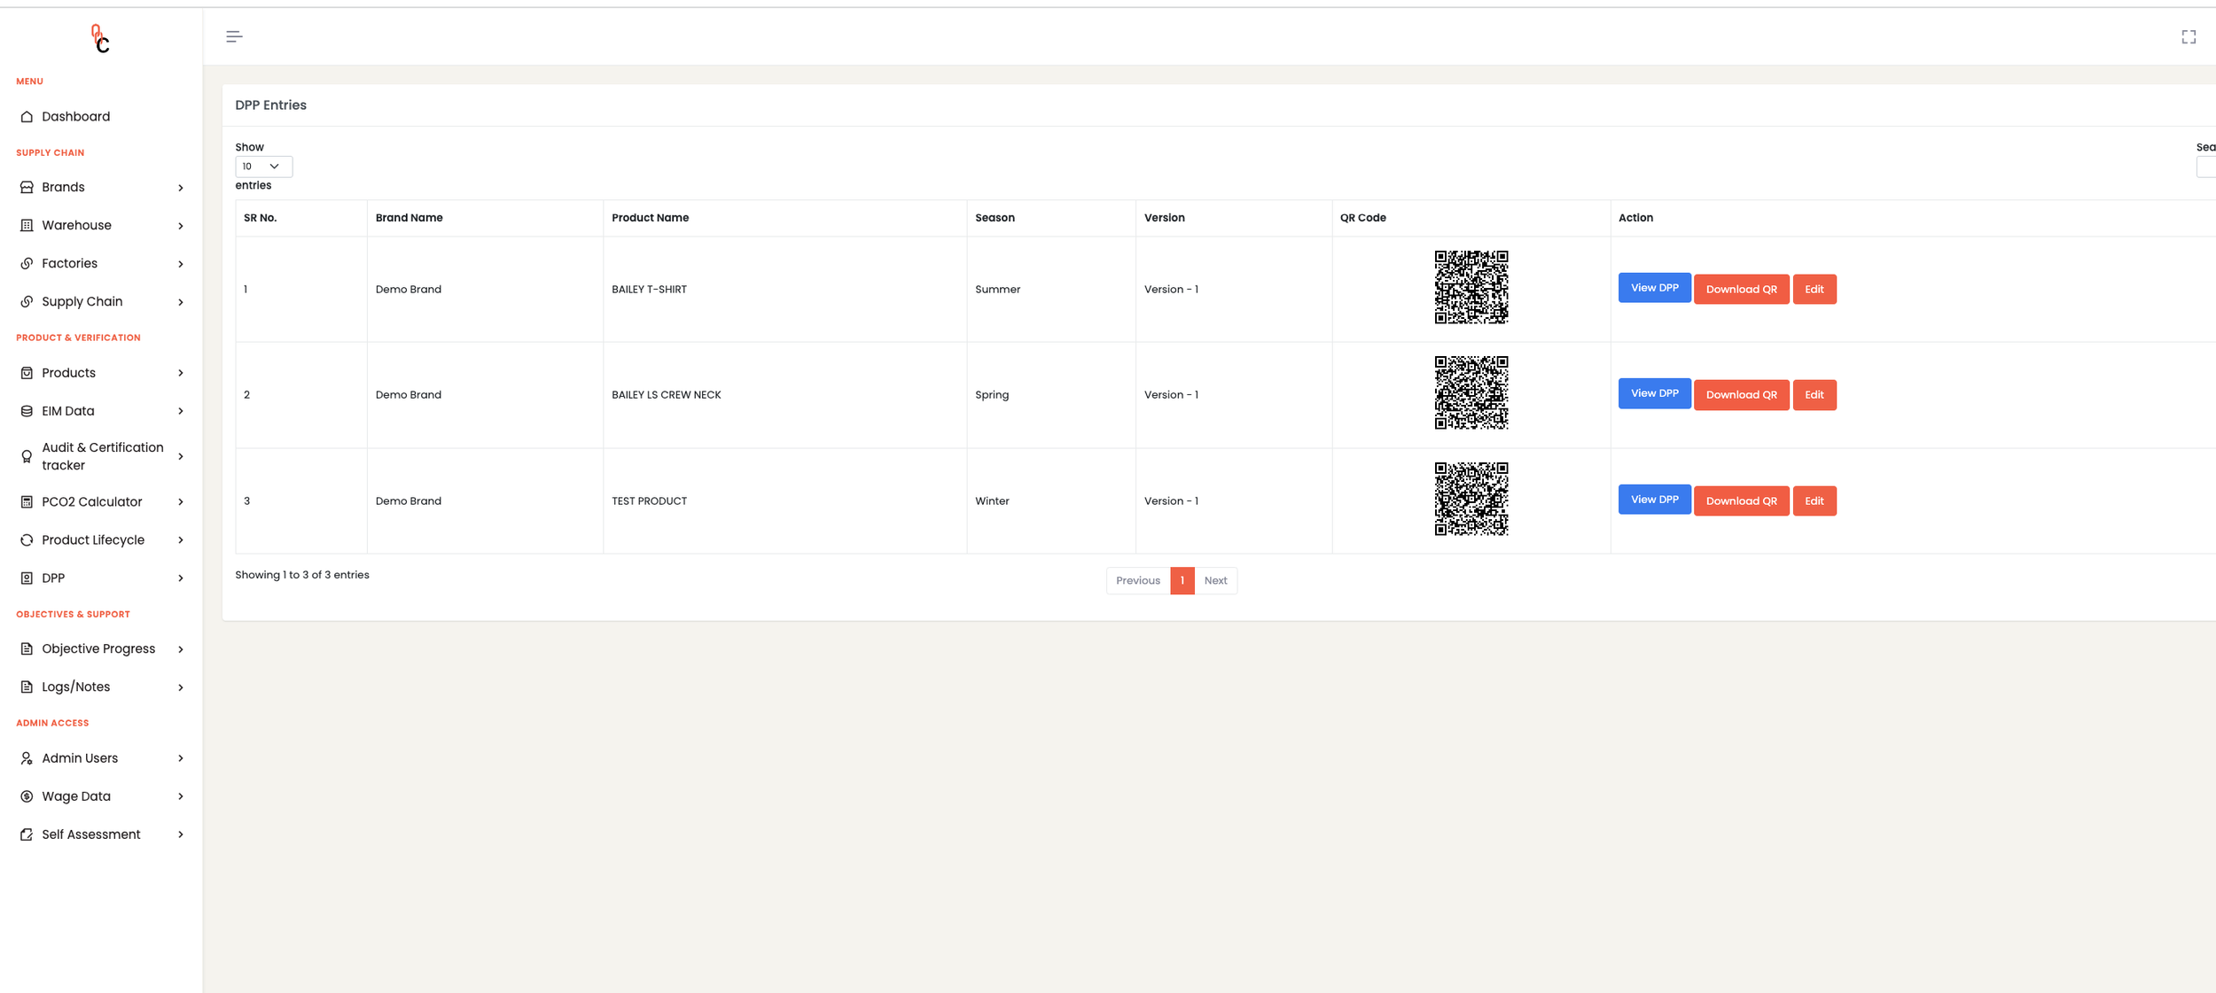
Task: Click the QR code of BAILEY T-SHIRT
Action: click(1471, 287)
